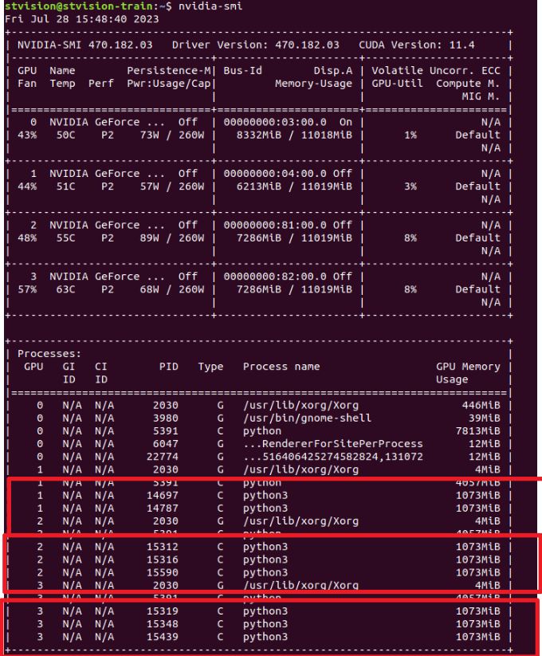Click the CUDA Version: 11.4 text
The image size is (542, 656).
tap(417, 45)
